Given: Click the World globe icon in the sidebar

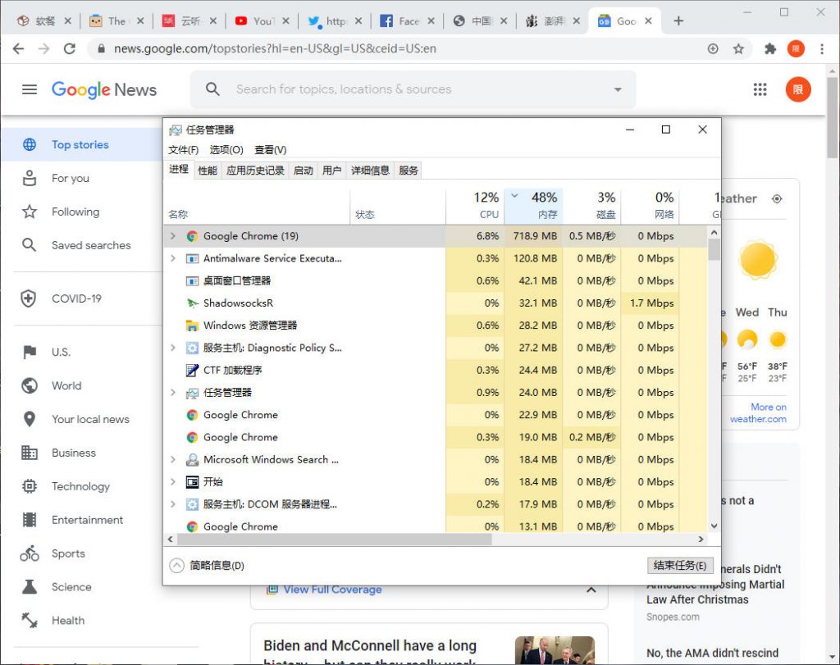Looking at the screenshot, I should [x=28, y=385].
